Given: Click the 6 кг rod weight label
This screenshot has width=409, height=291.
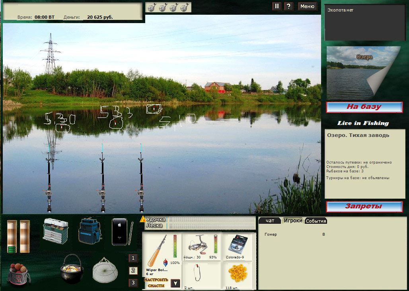Looking at the screenshot, I should click(150, 274).
